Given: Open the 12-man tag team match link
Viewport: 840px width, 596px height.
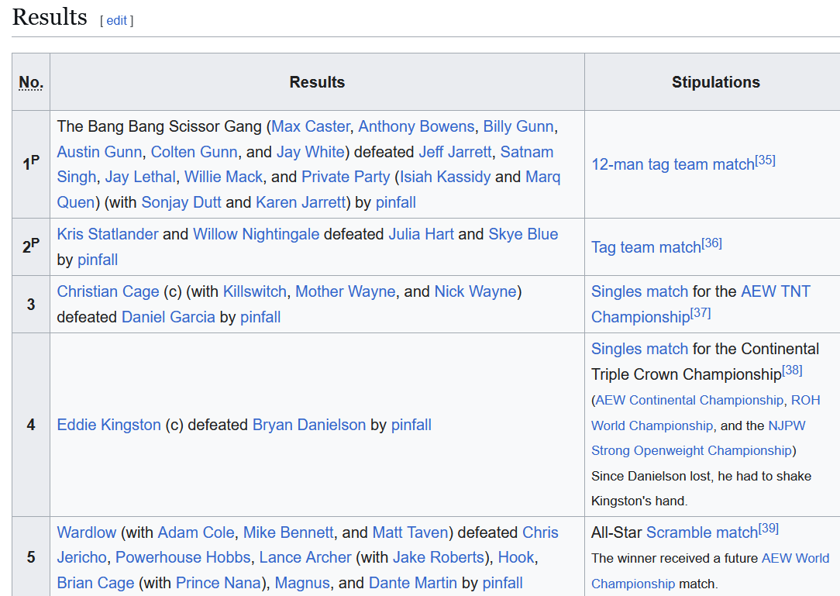Looking at the screenshot, I should pyautogui.click(x=673, y=164).
